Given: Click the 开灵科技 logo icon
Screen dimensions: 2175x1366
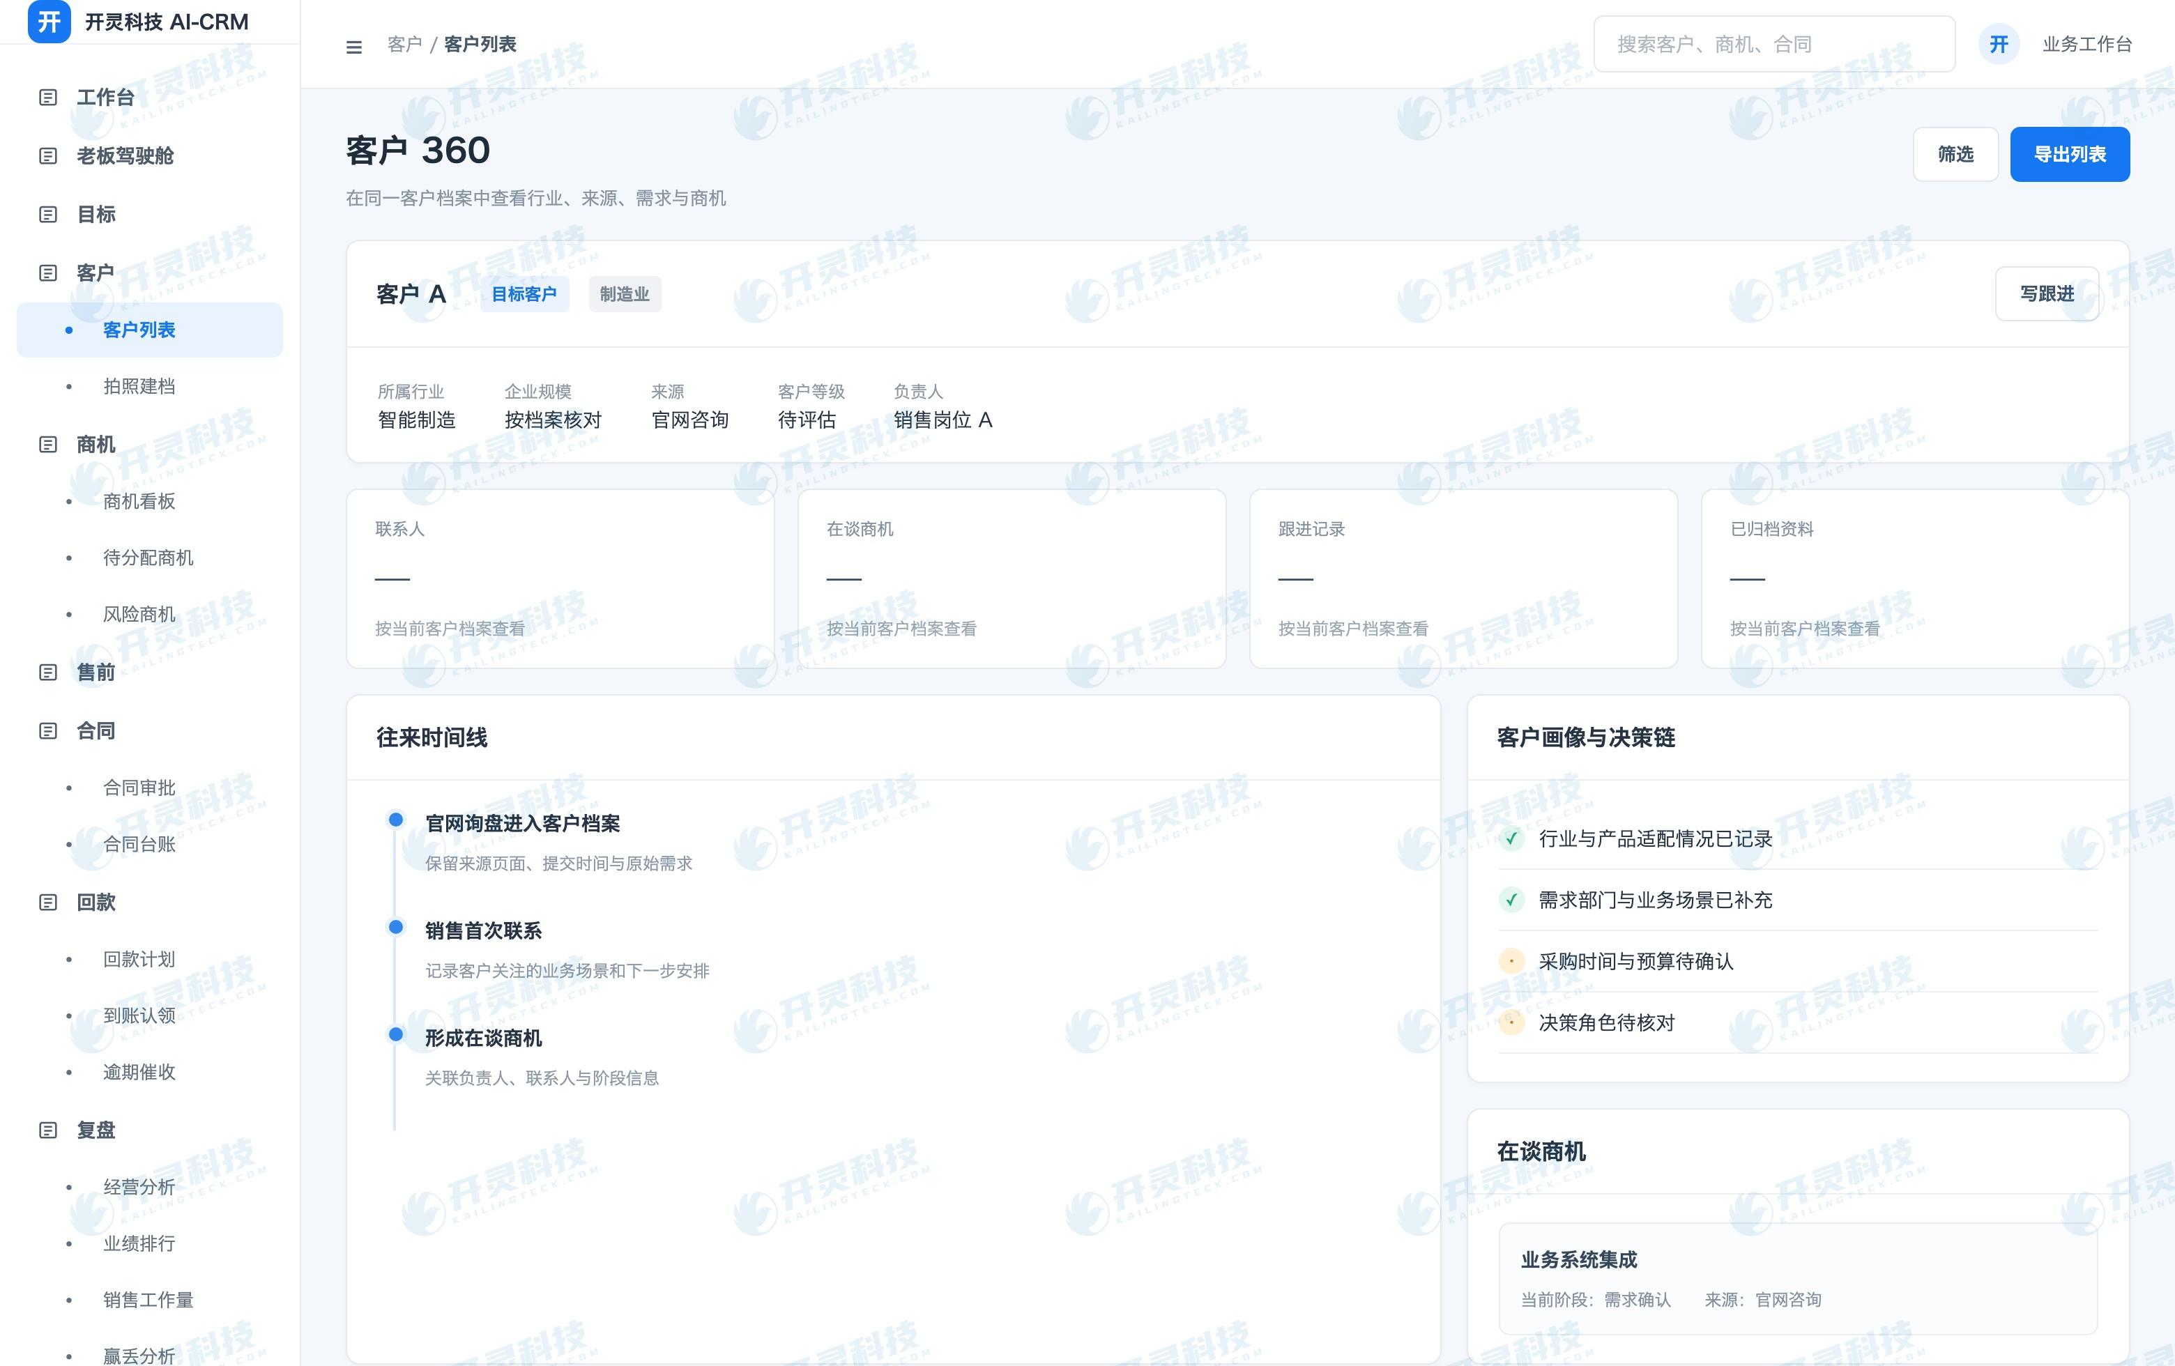Looking at the screenshot, I should [49, 22].
